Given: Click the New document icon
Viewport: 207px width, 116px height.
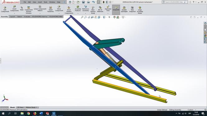Looking at the screenshot, I should (x=73, y=2).
